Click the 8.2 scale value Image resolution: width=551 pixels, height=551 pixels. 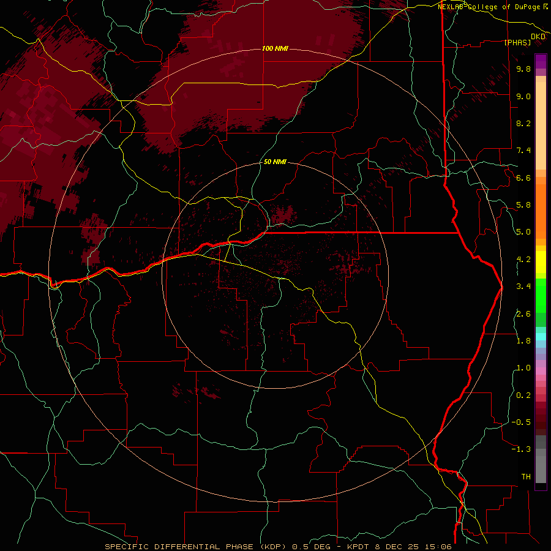tap(523, 123)
